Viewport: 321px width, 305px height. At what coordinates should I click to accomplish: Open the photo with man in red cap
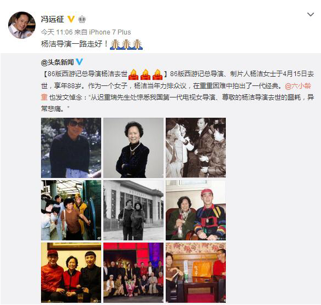pyautogui.click(x=71, y=273)
